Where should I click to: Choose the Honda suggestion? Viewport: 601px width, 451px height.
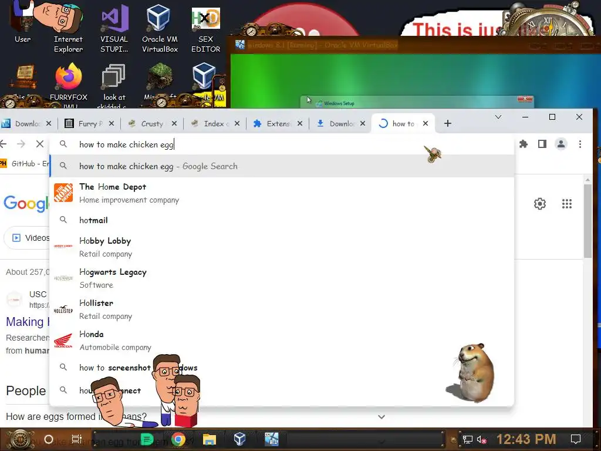click(x=282, y=340)
